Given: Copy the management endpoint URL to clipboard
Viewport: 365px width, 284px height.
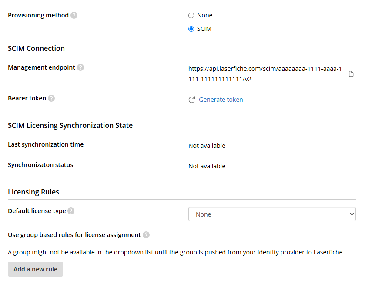Looking at the screenshot, I should pos(351,73).
